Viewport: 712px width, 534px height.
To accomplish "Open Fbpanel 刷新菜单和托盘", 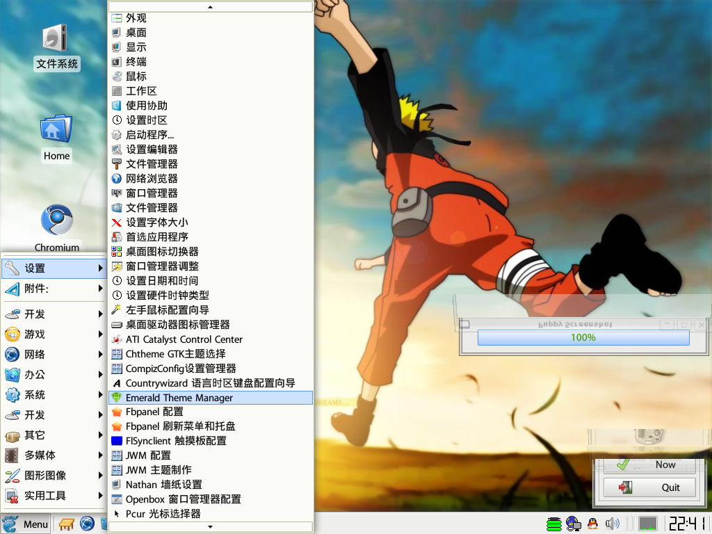I will [x=211, y=426].
